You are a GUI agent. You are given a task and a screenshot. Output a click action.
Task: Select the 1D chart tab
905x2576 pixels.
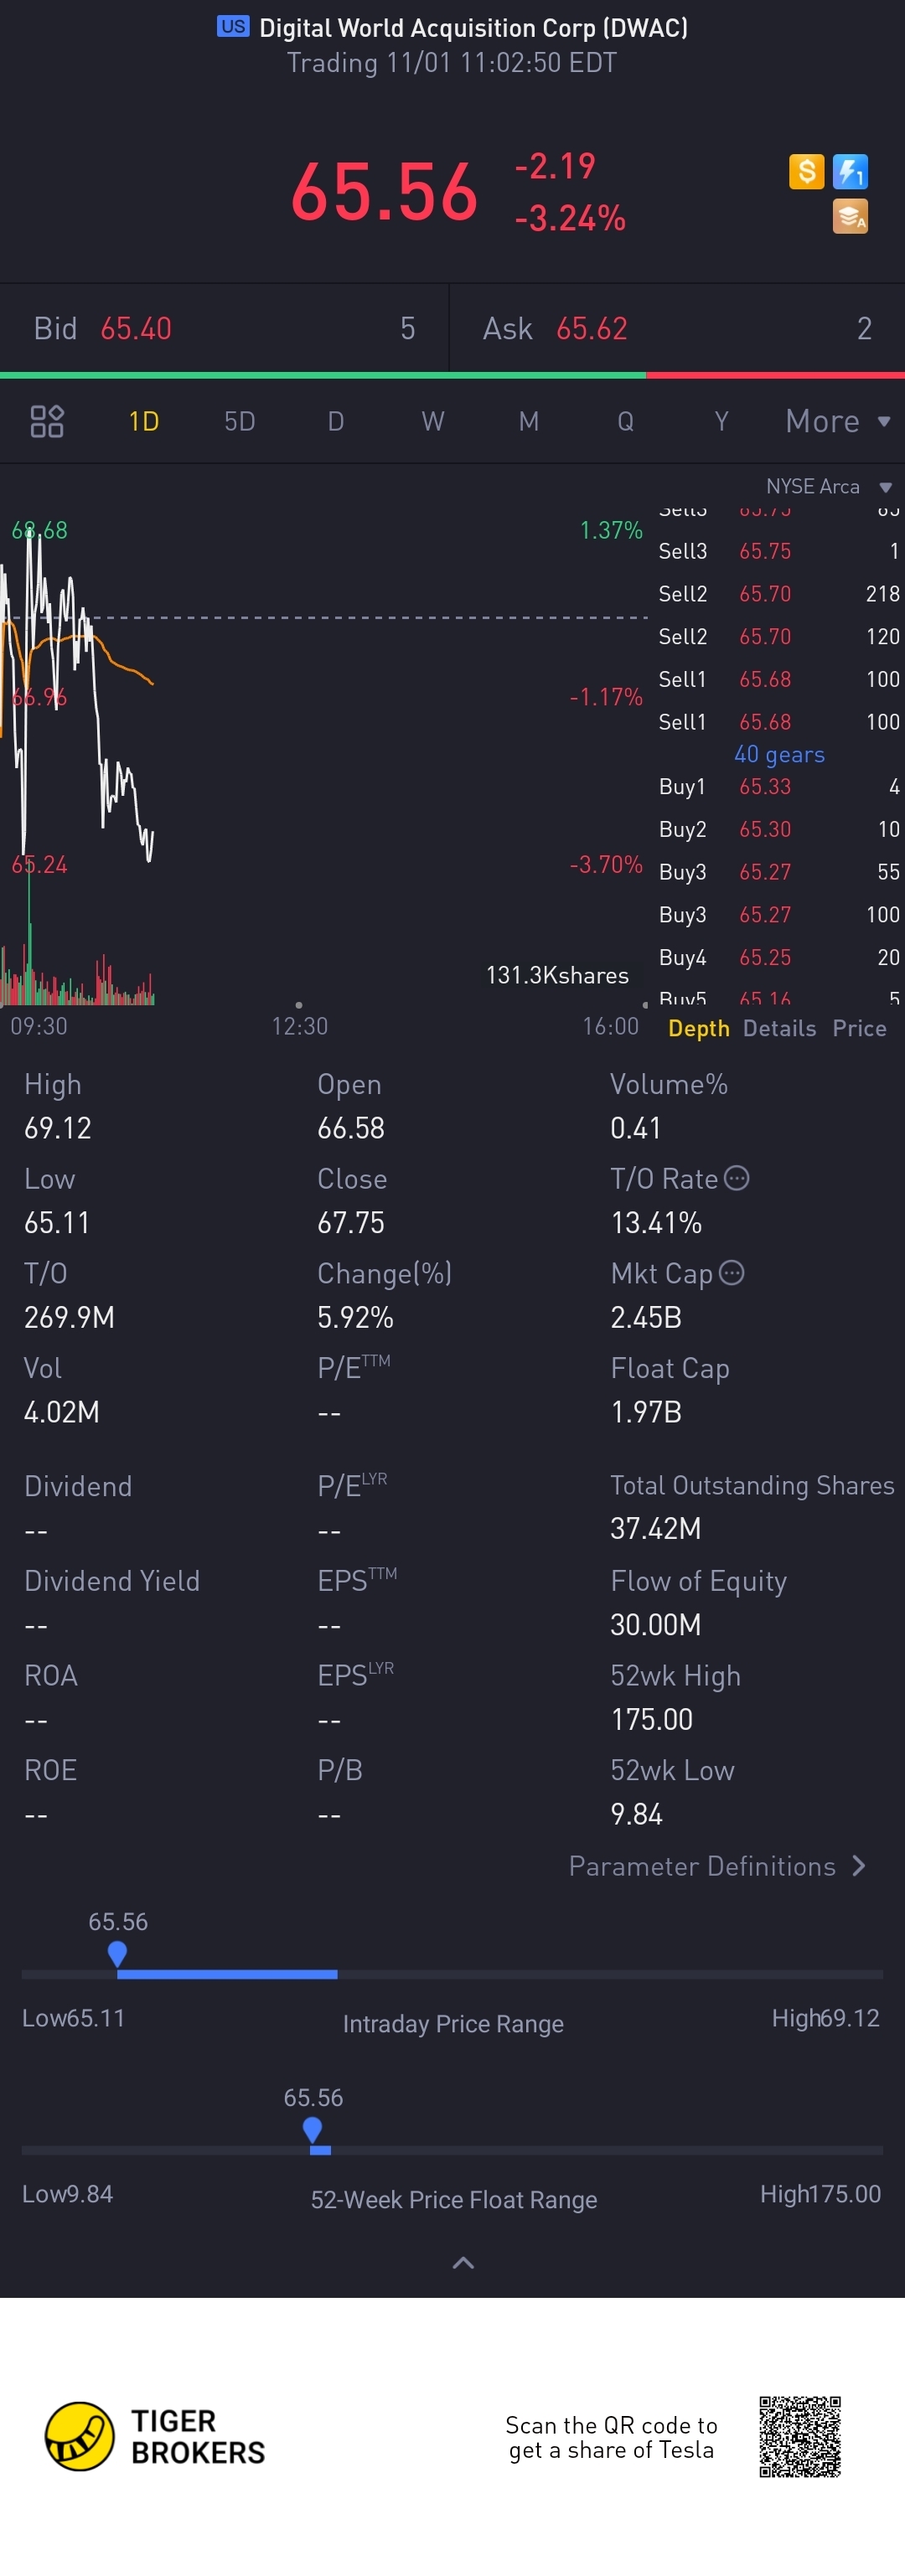point(144,421)
